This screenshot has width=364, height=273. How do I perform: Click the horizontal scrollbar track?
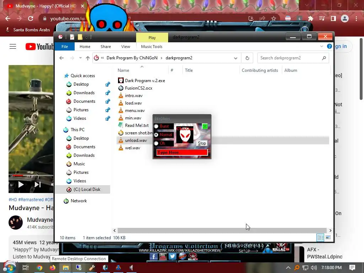(222, 230)
